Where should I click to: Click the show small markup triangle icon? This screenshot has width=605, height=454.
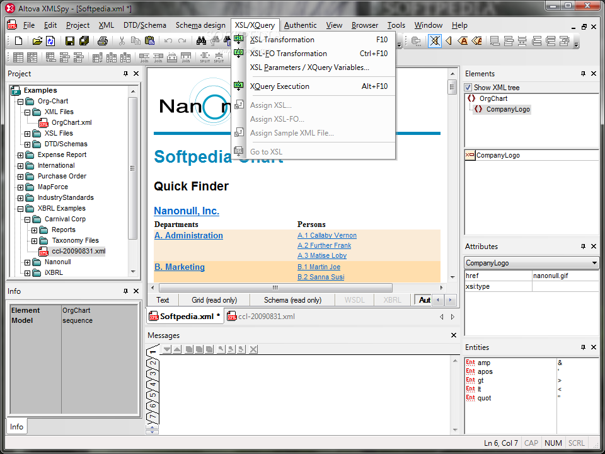(448, 40)
